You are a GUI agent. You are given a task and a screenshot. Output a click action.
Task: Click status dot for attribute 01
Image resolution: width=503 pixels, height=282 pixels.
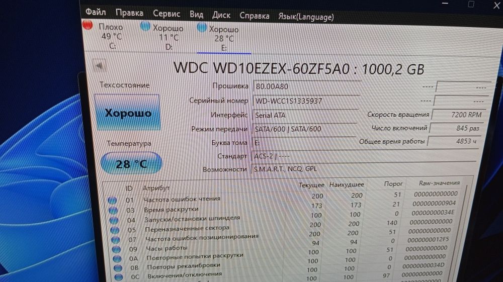coord(112,201)
